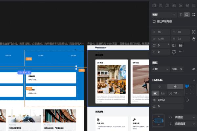The image size is (197, 131).
Task: Click the 1248 × 32 size label on canvas
Action: pos(24,73)
